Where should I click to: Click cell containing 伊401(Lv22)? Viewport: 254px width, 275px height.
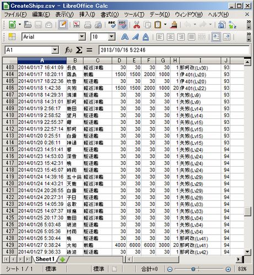200,88
